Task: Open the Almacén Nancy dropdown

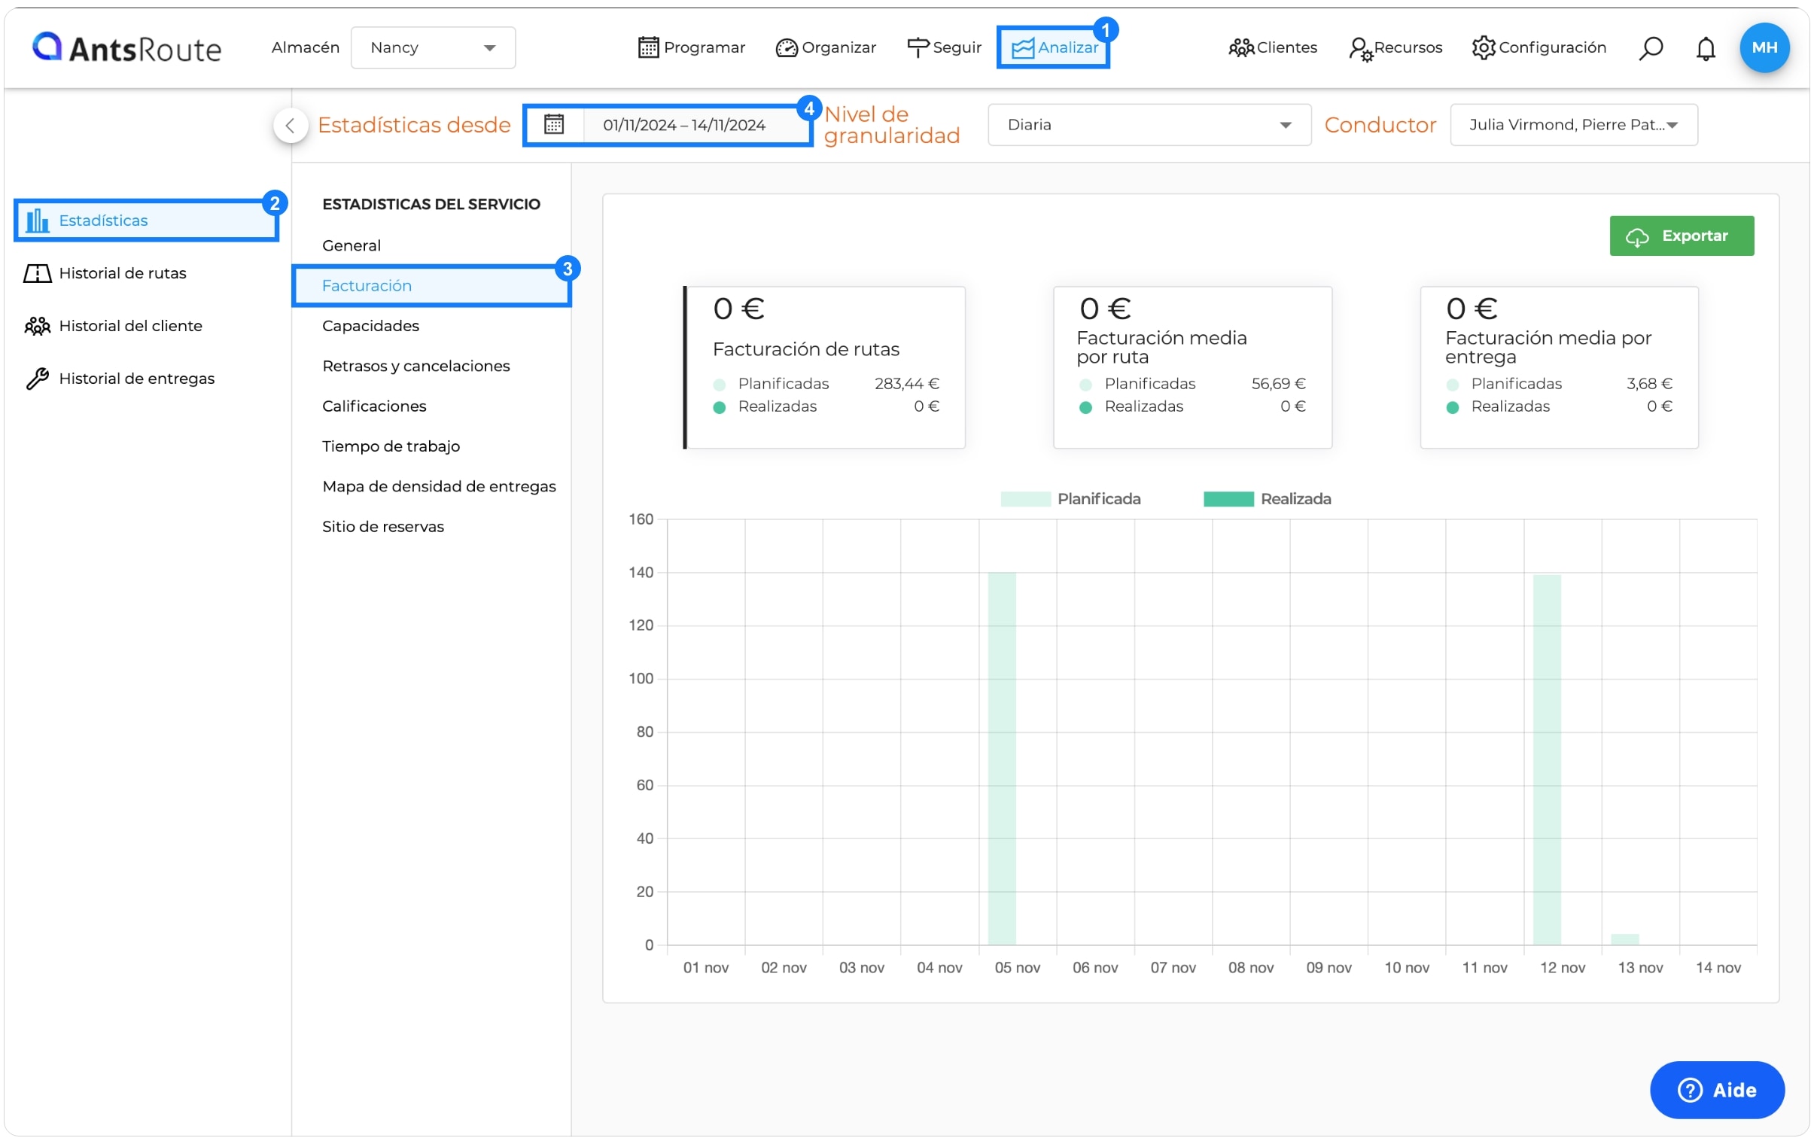Action: click(x=432, y=47)
